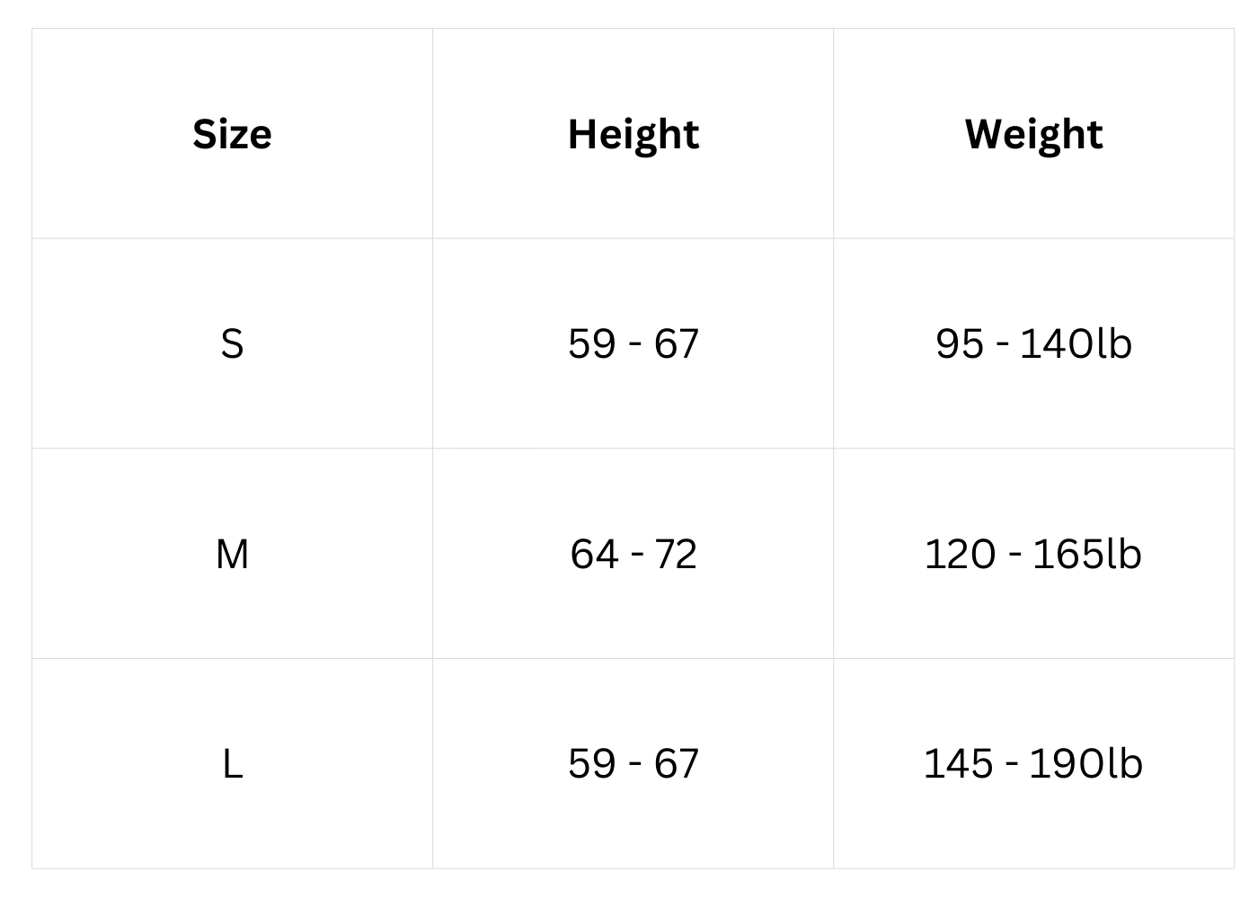Image resolution: width=1258 pixels, height=899 pixels.
Task: Select the size M cell
Action: 232,554
